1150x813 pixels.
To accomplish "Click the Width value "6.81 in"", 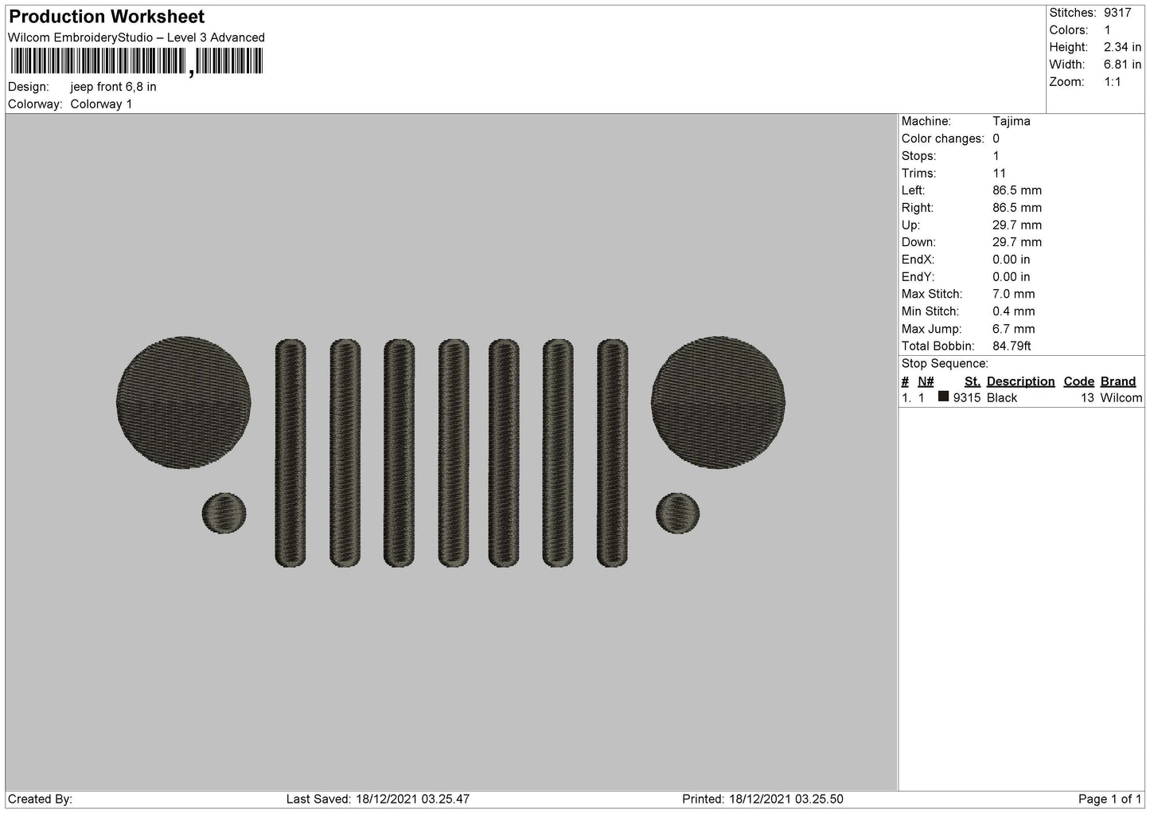I will (x=1122, y=64).
